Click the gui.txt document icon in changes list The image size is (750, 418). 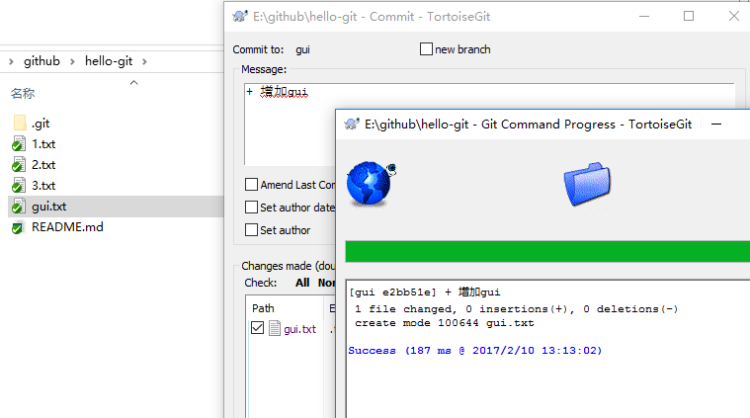point(275,328)
